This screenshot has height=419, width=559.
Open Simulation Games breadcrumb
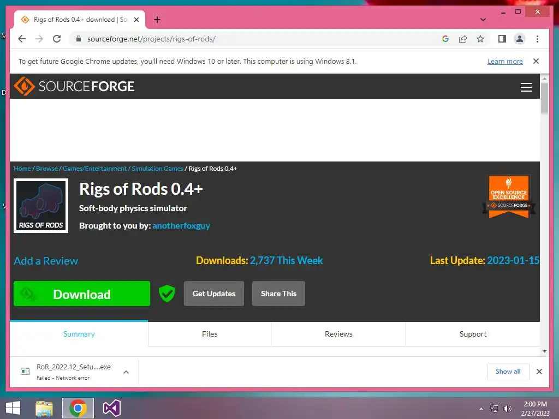(x=157, y=169)
